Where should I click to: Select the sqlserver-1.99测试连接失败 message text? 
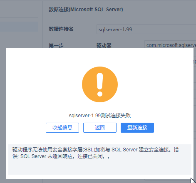point(100,115)
